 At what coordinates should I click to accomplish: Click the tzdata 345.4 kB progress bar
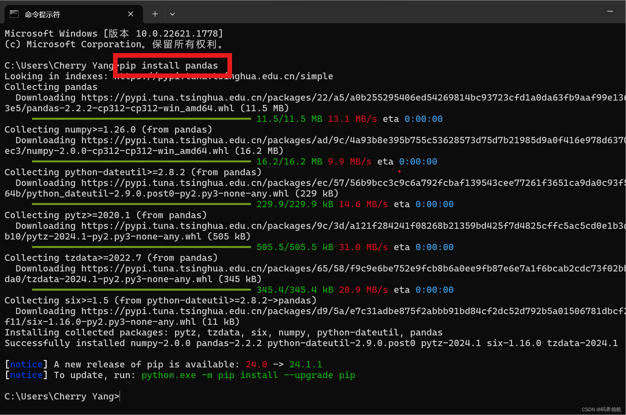click(141, 290)
